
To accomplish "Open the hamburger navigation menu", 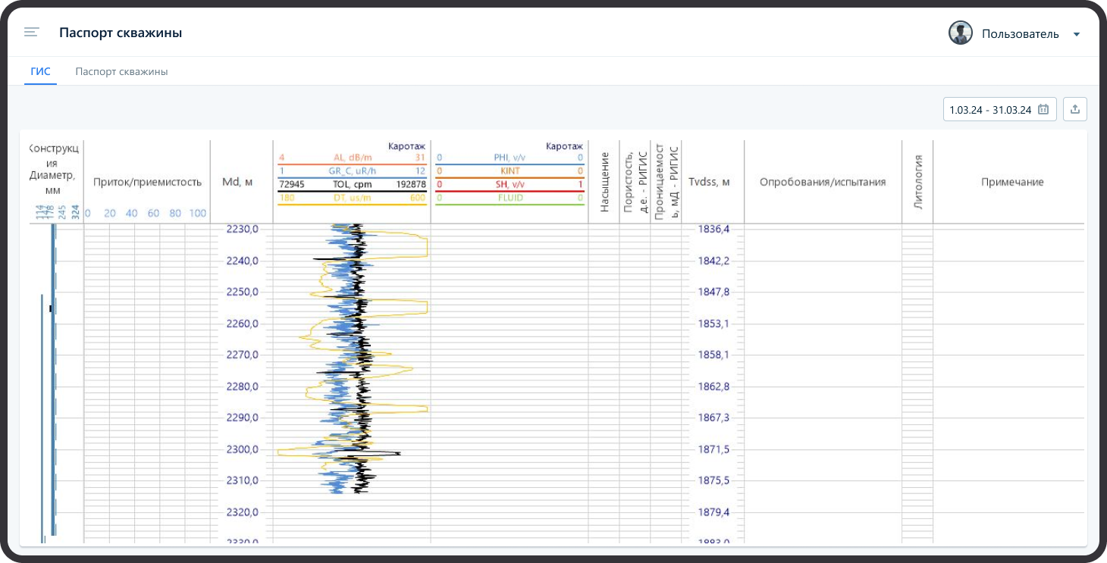I will point(31,33).
